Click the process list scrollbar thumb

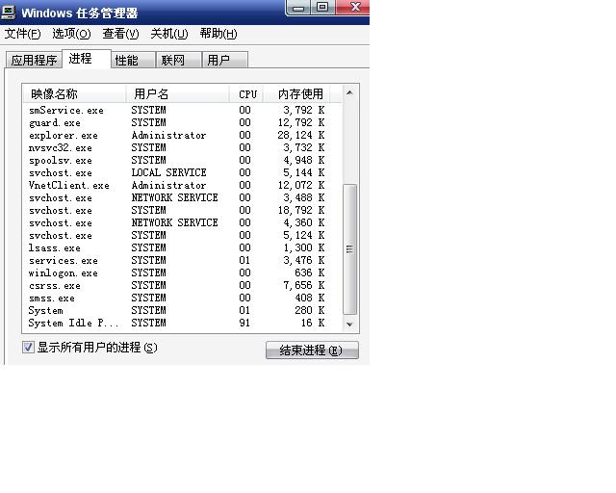[349, 249]
